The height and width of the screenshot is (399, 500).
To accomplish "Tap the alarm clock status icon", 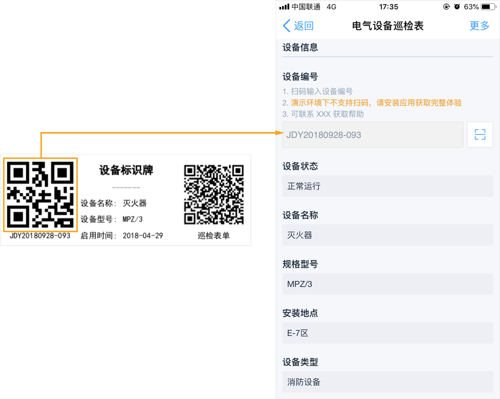I will coord(457,7).
